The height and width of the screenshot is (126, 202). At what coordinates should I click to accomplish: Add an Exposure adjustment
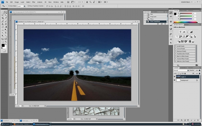click(191, 32)
